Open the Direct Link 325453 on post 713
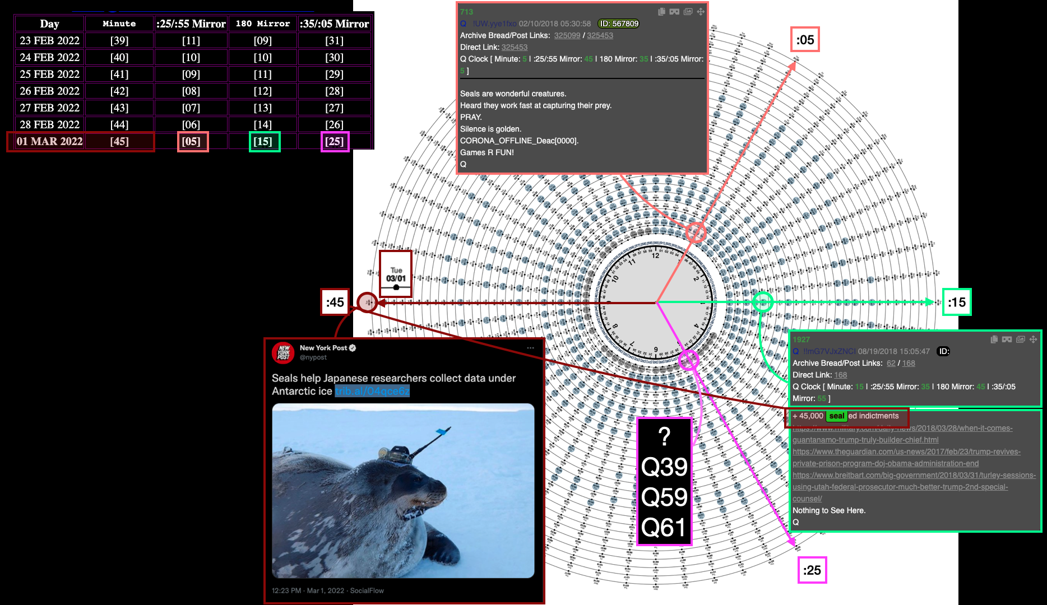Image resolution: width=1047 pixels, height=605 pixels. tap(515, 47)
